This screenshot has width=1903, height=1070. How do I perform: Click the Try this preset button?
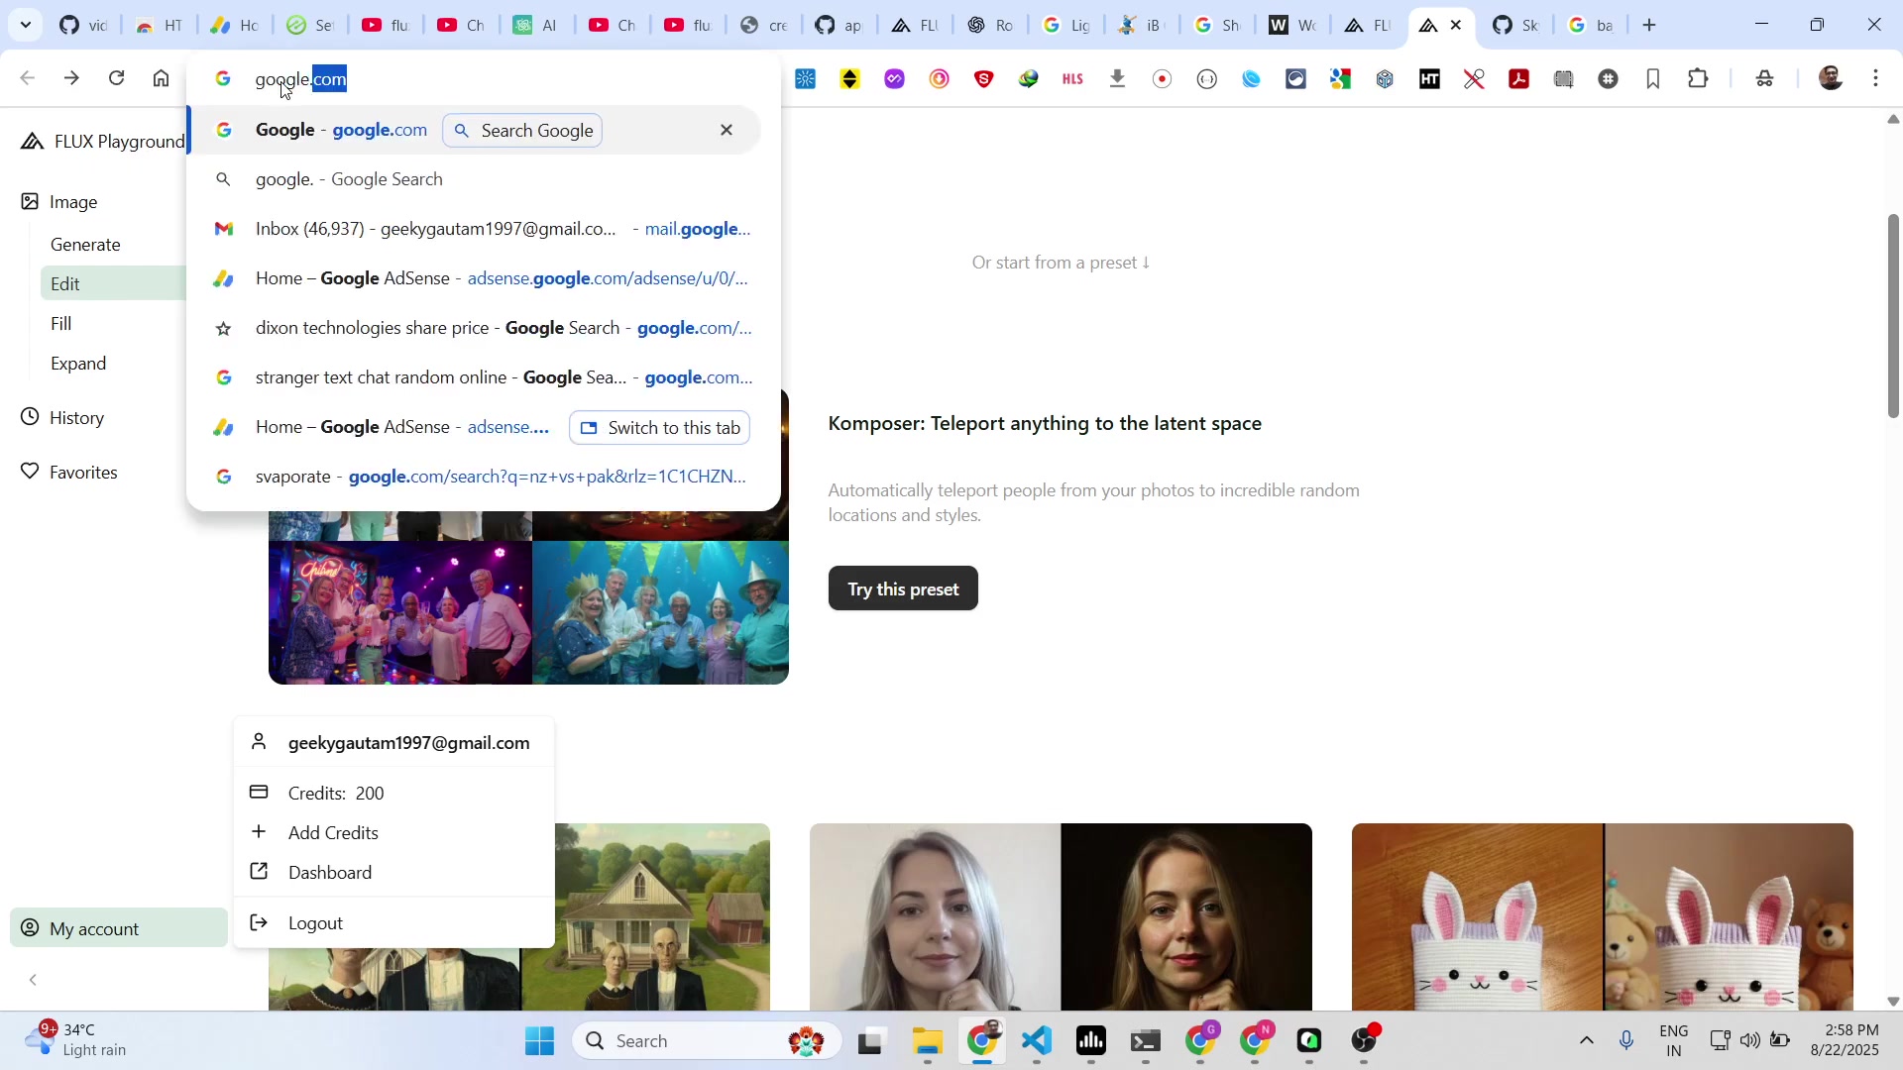[x=903, y=588]
